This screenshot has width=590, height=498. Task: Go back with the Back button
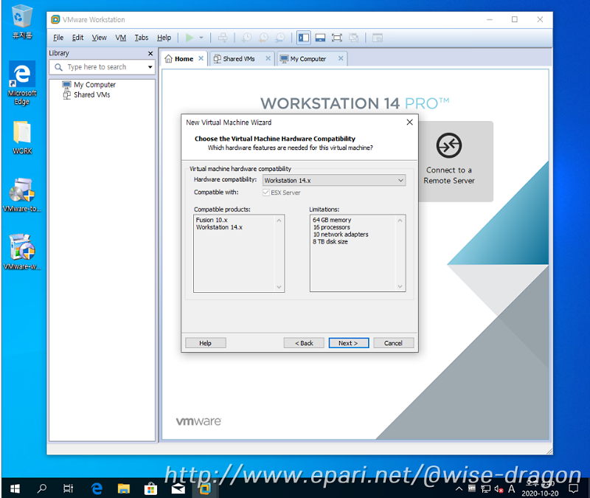point(304,343)
